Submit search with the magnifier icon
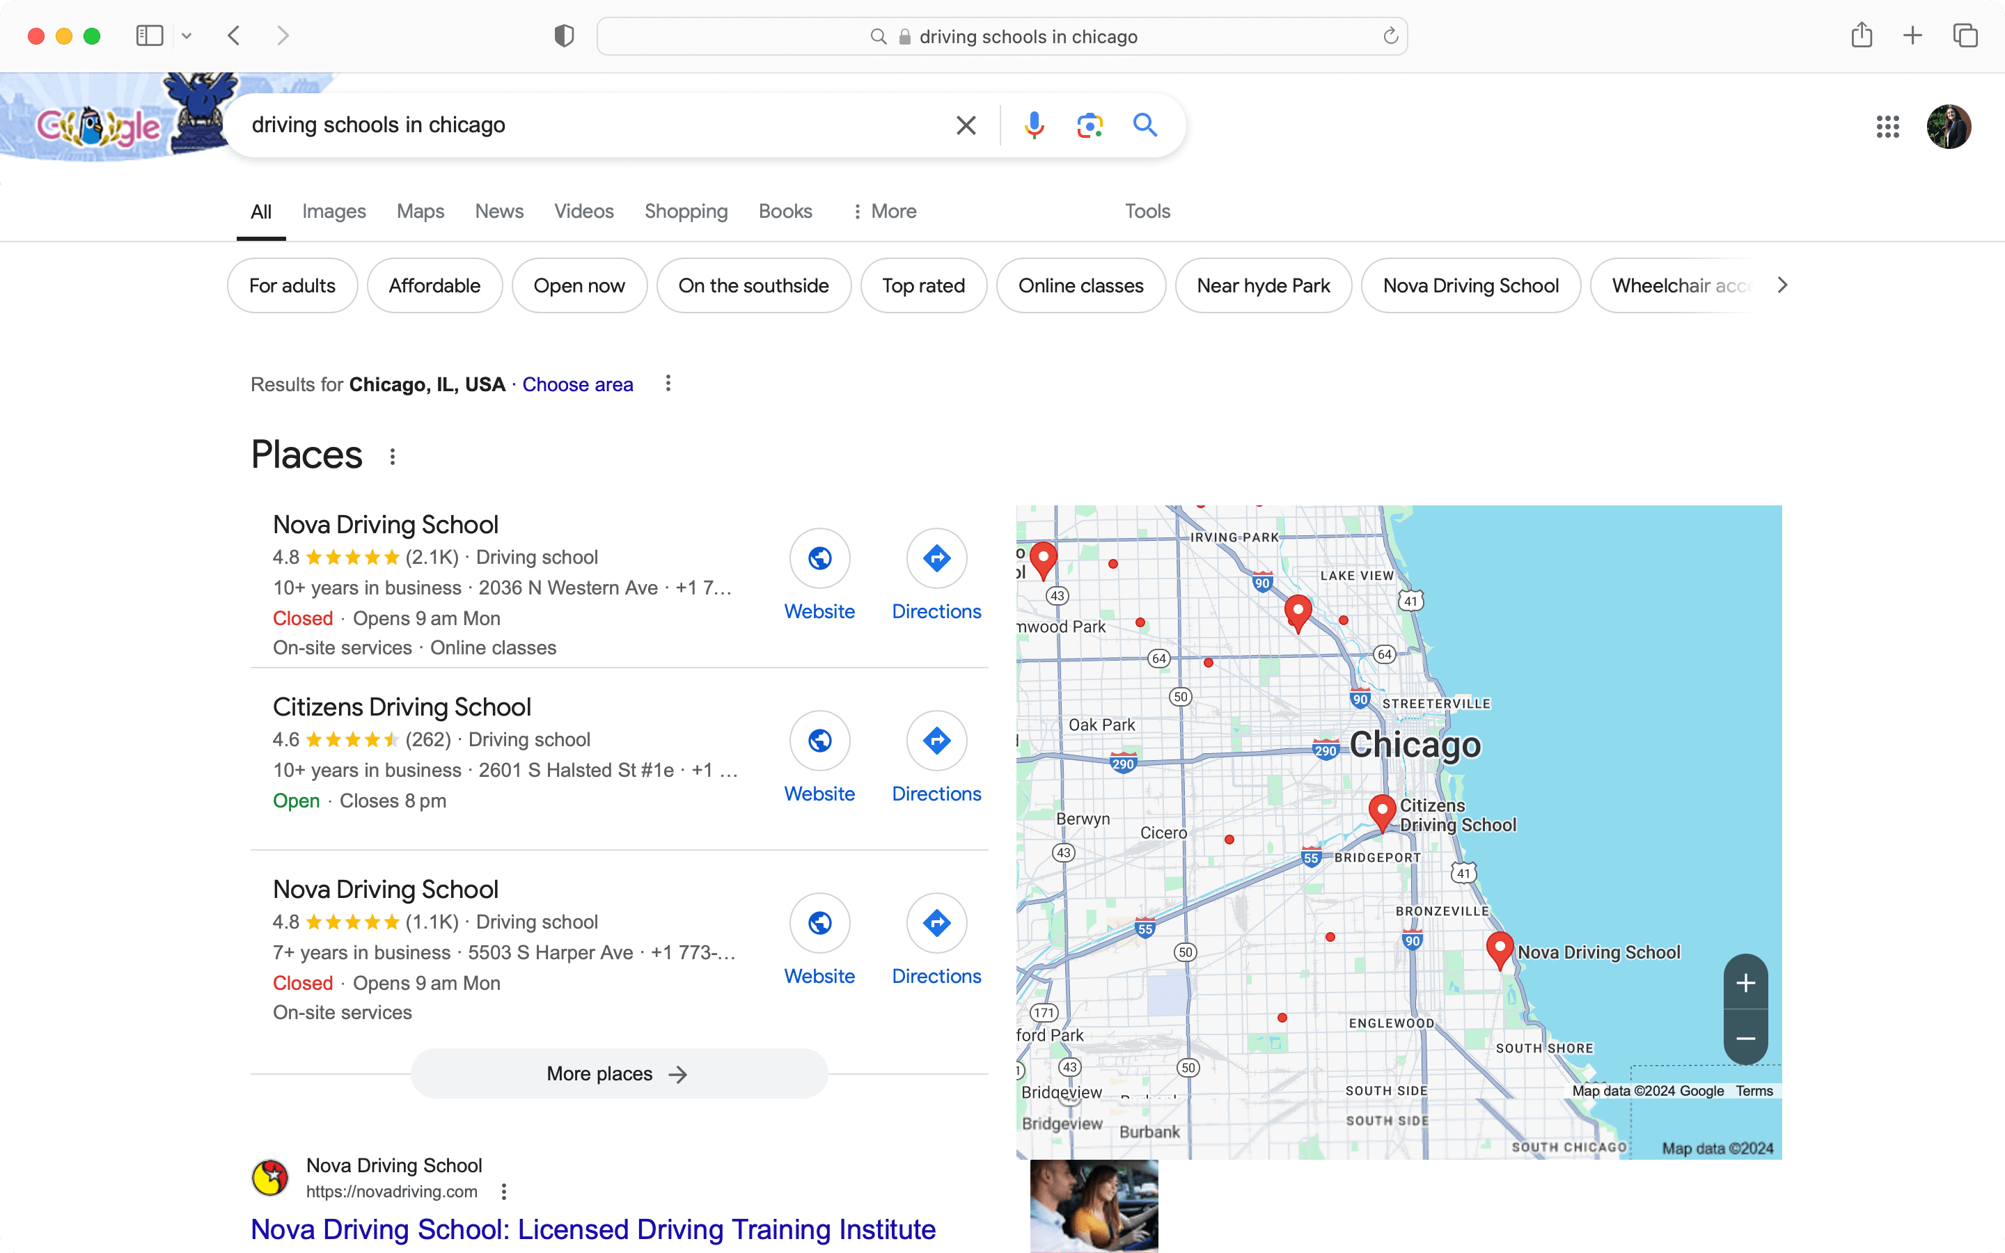The height and width of the screenshot is (1253, 2005). (x=1145, y=125)
